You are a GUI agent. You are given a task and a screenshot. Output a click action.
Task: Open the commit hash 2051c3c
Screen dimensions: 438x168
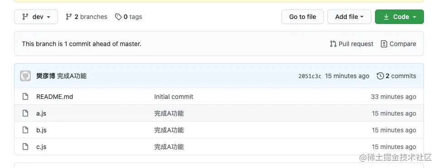click(x=310, y=76)
